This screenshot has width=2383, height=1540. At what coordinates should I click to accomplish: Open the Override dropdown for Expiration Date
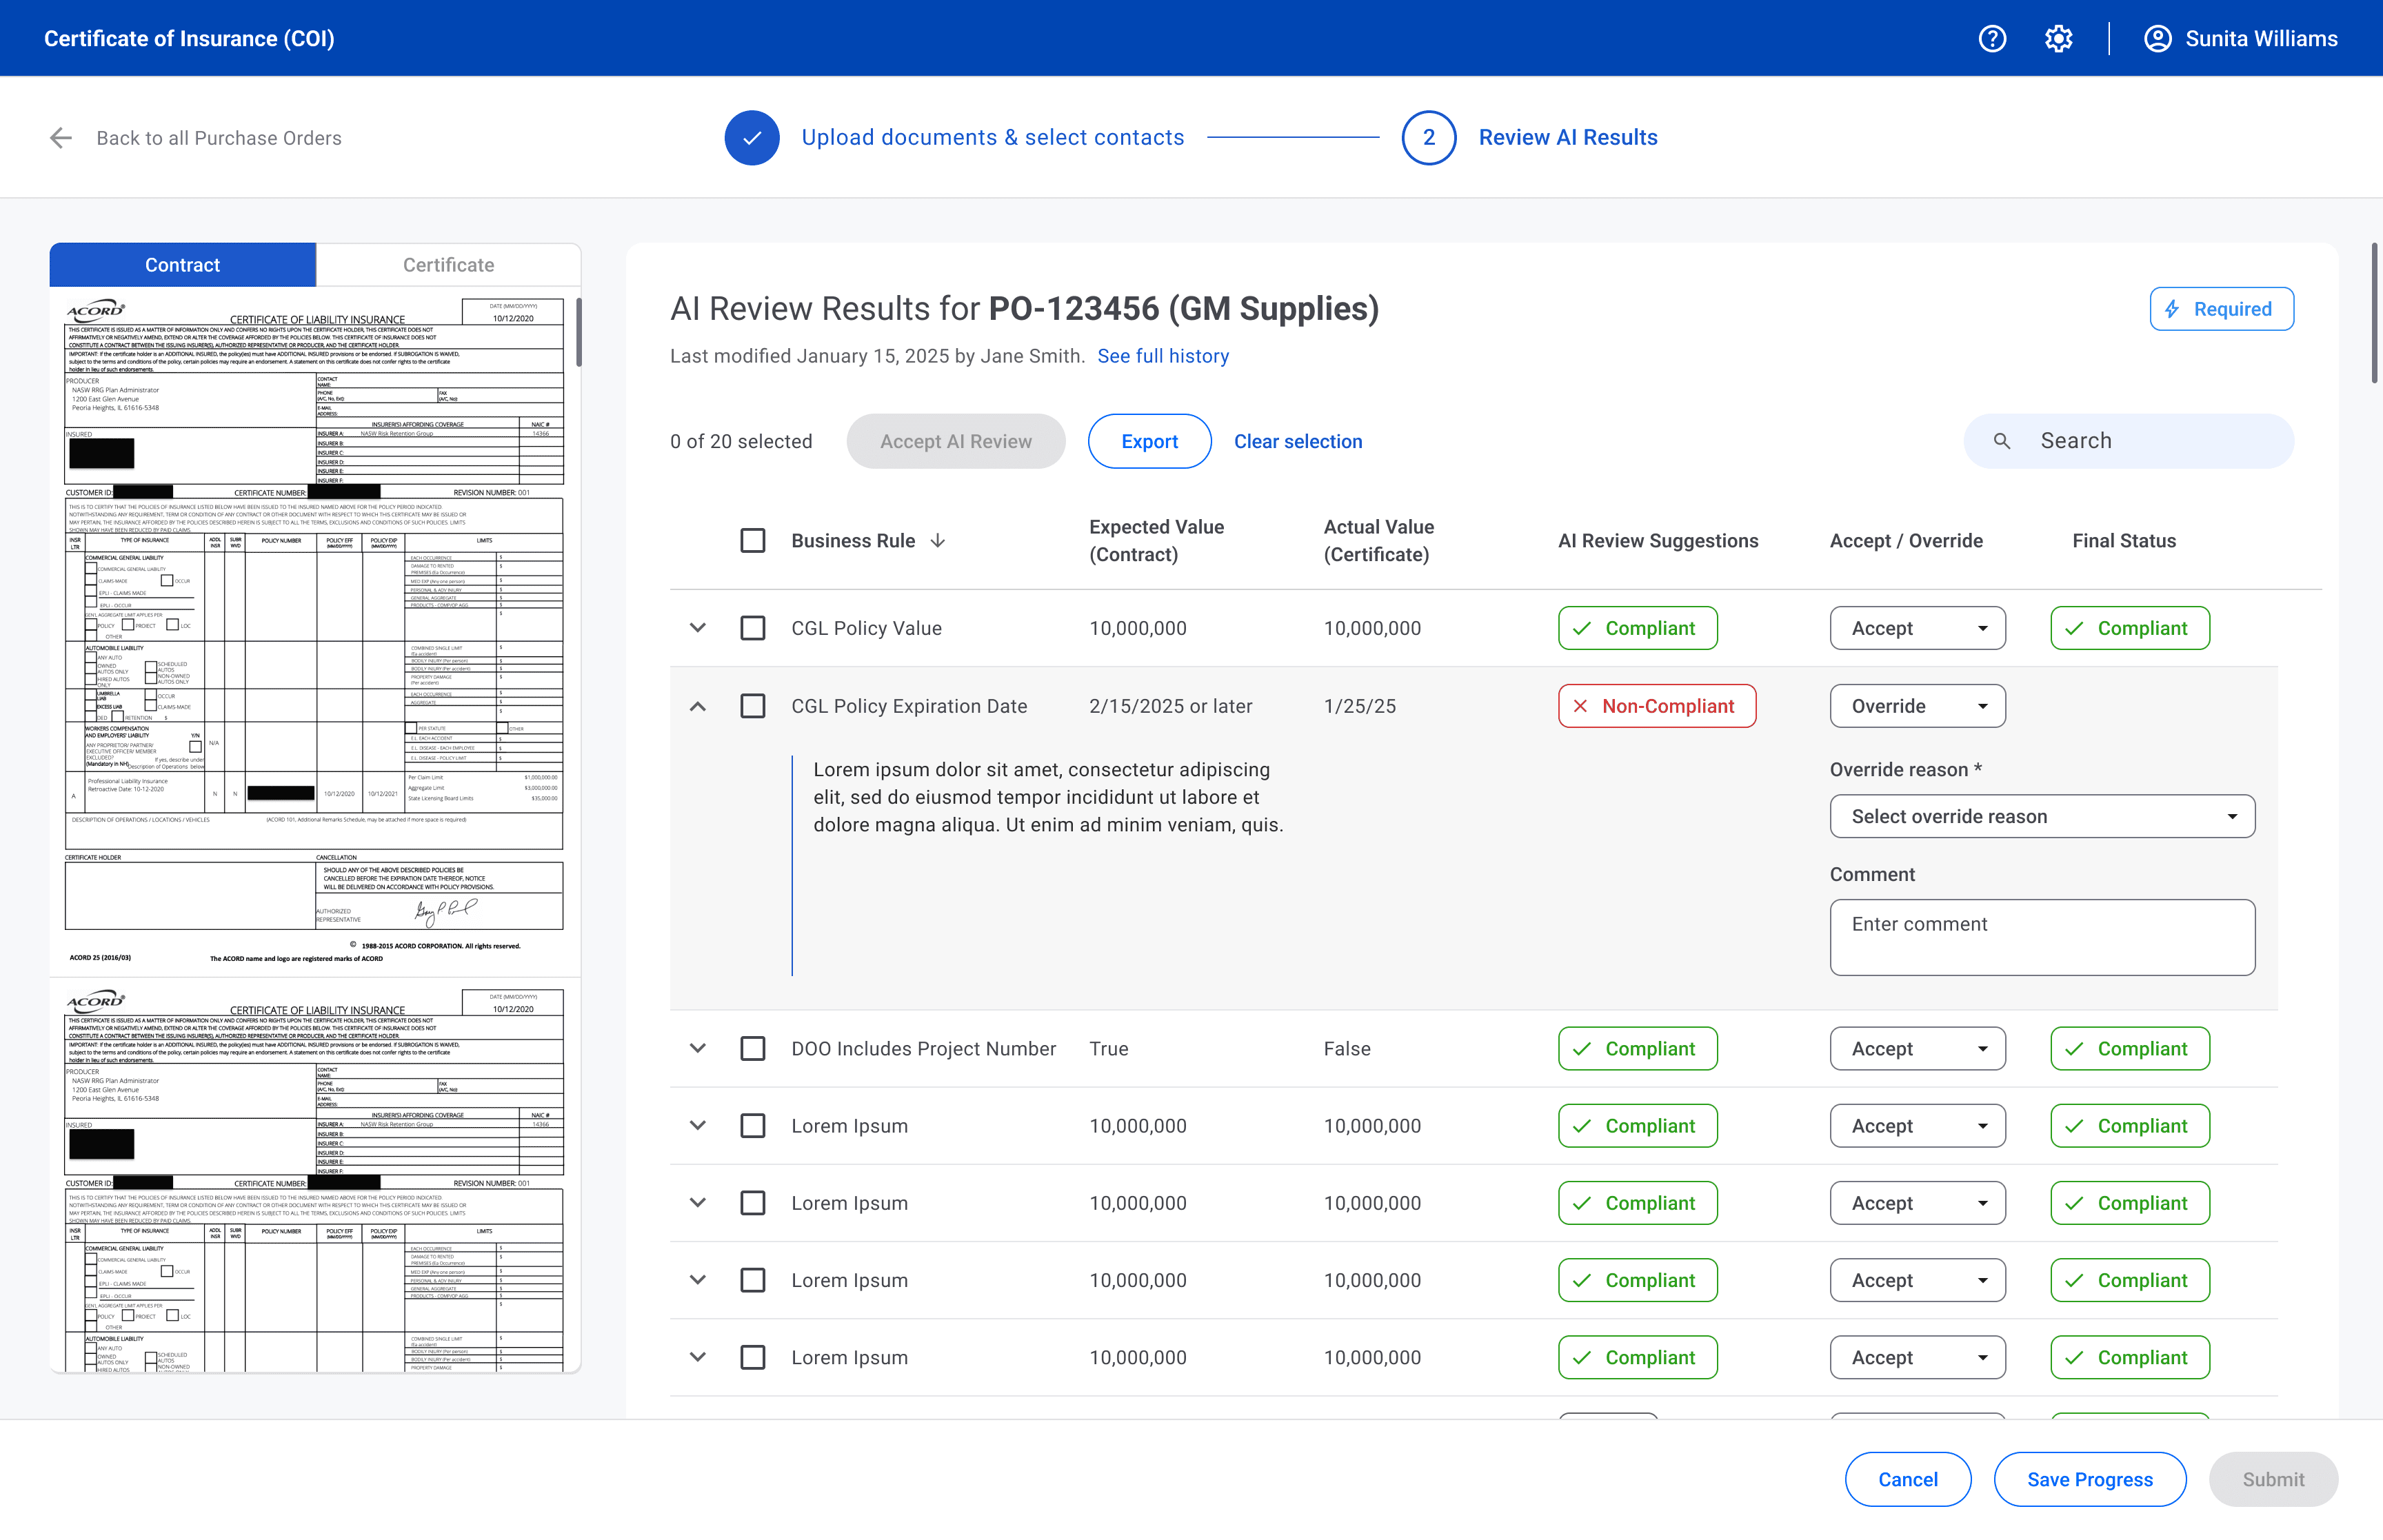(1917, 706)
